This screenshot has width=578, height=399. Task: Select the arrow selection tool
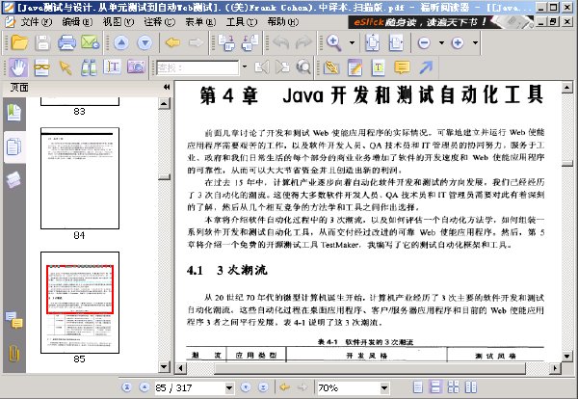(x=66, y=67)
